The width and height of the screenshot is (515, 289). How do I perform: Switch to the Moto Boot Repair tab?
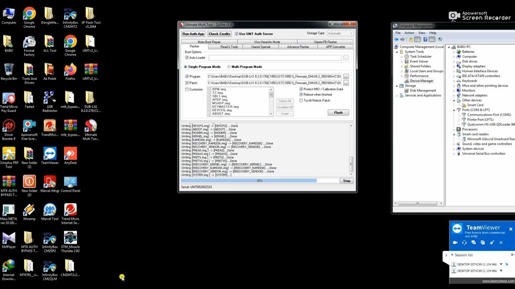click(x=209, y=42)
